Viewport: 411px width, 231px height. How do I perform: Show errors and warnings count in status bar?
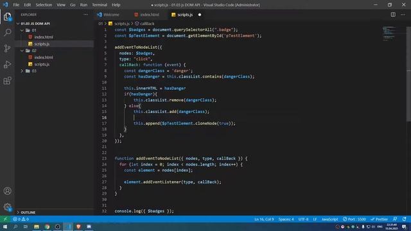21,219
